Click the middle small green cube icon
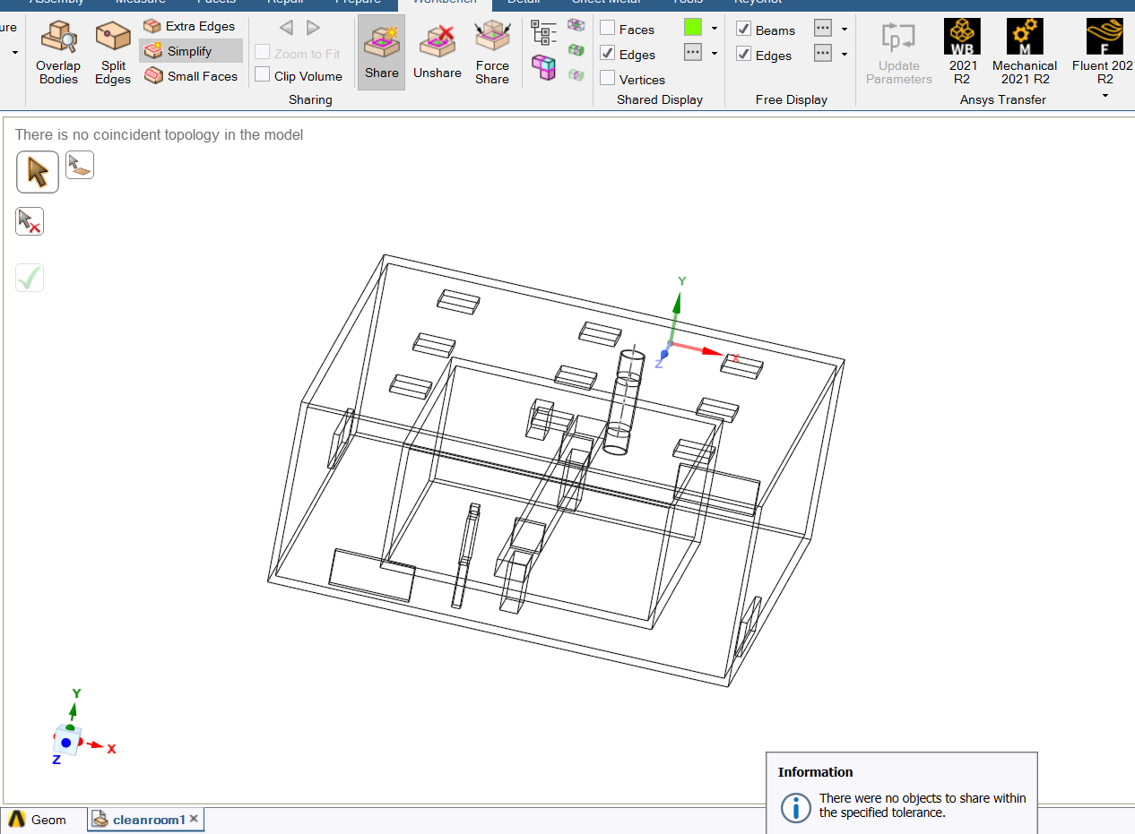 576,50
